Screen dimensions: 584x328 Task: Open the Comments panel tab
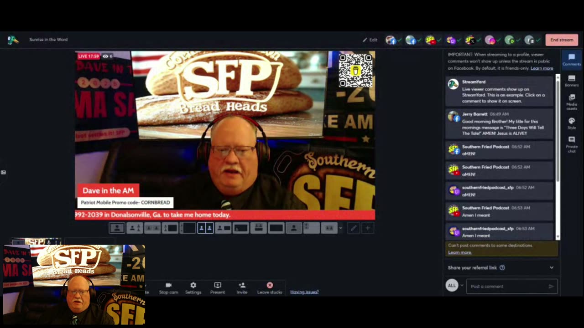(571, 60)
